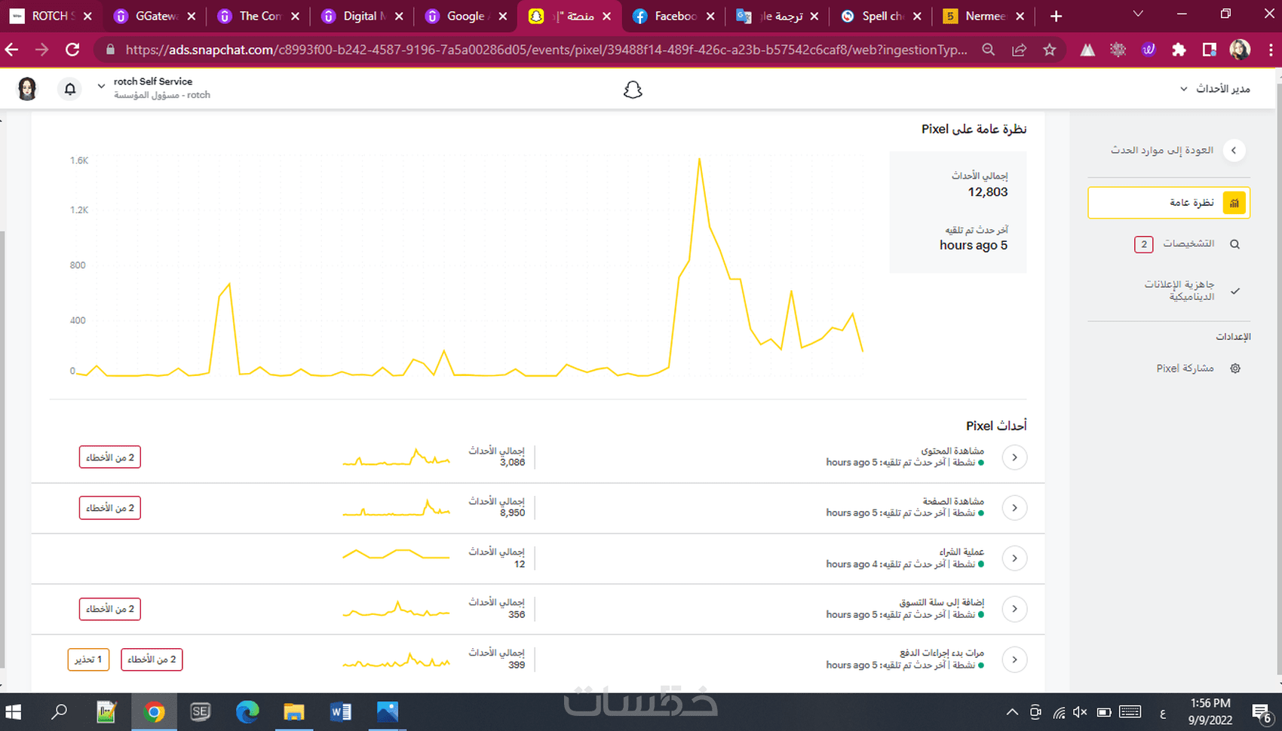Open جاهزية الإعلانات الديناميكية sidebar item

(x=1179, y=290)
